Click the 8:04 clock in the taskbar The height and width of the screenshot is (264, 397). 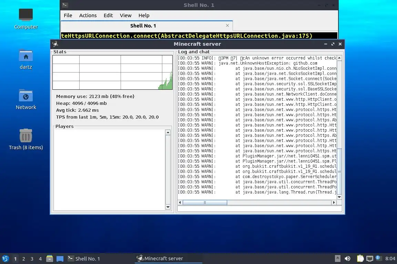tap(390, 258)
